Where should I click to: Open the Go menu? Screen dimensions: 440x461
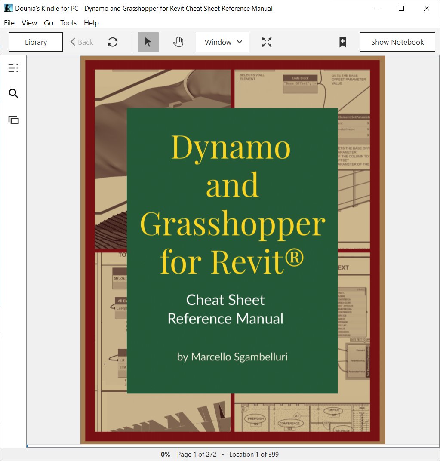coord(49,23)
